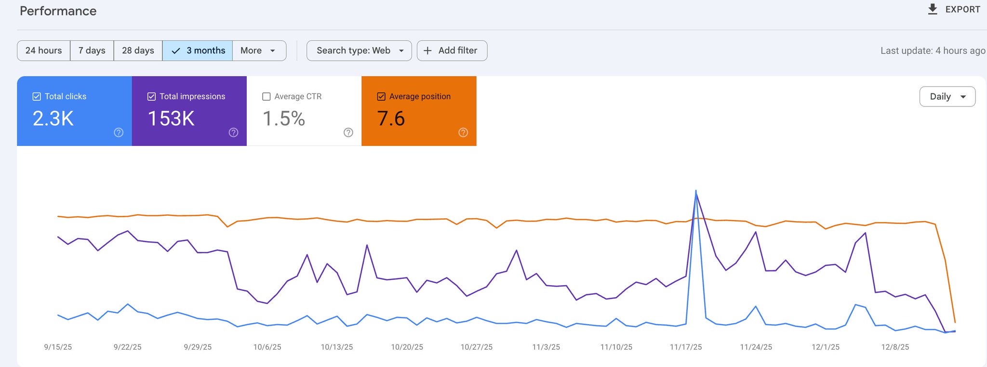Uncheck the Total impressions checkbox

[x=151, y=96]
